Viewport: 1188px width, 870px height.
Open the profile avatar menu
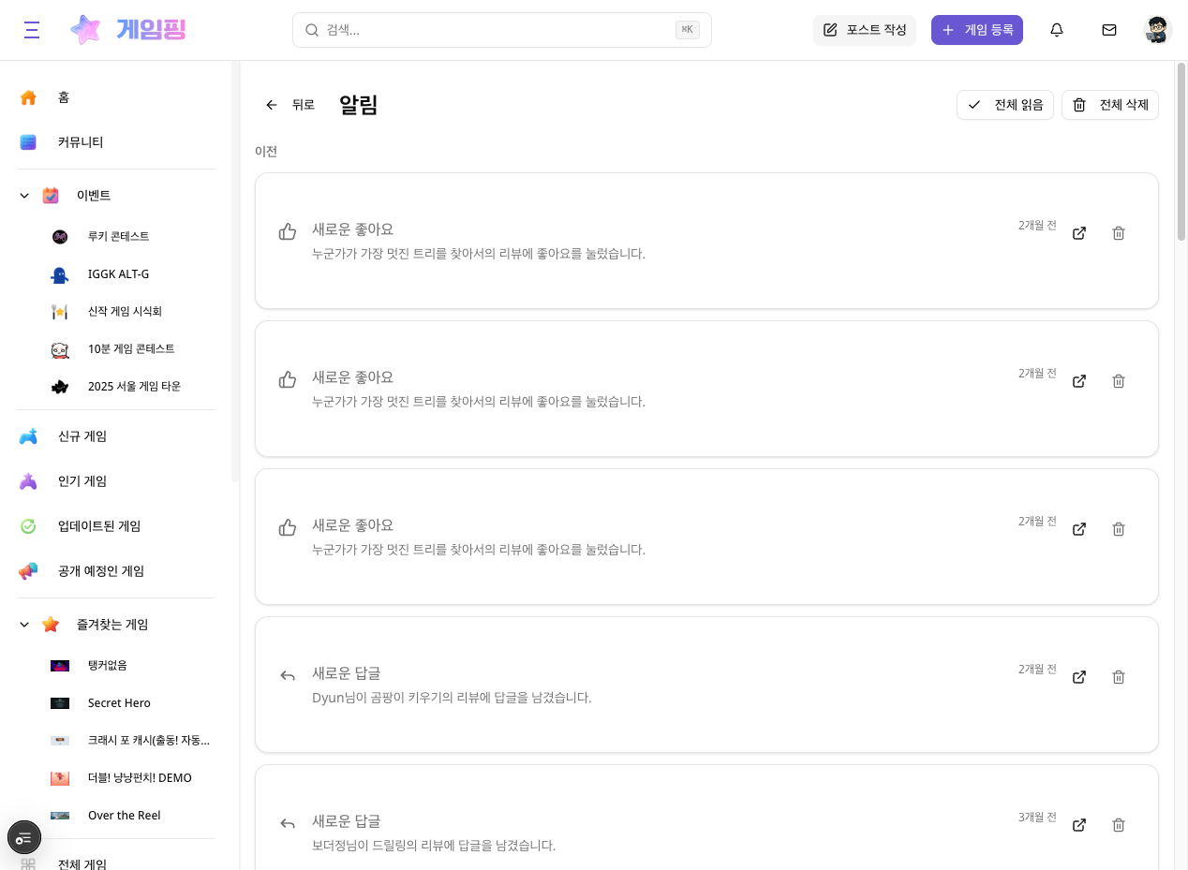[1157, 29]
